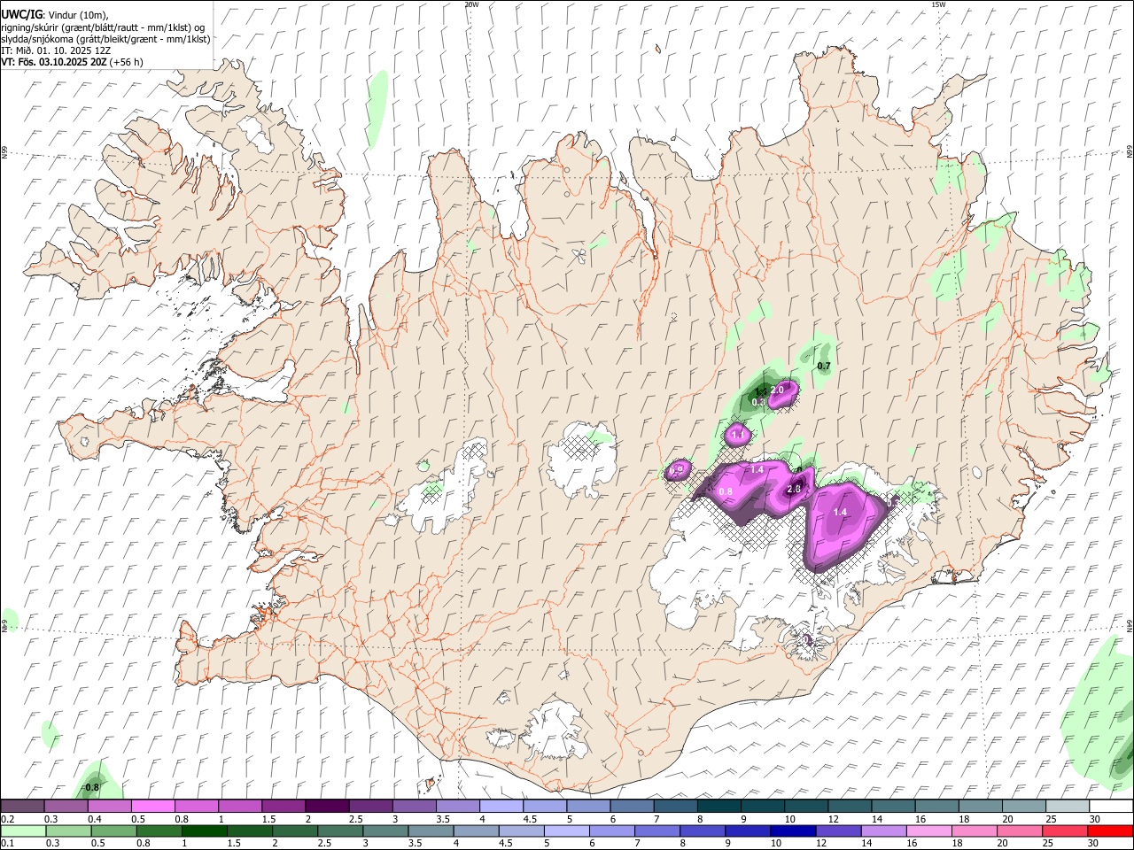Image resolution: width=1134 pixels, height=850 pixels.
Task: Pick the light pink rain-scale swatch at 16
Action: click(929, 831)
